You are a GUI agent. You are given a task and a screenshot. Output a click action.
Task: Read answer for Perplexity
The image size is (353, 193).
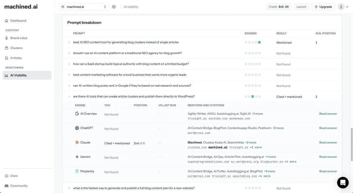coord(328,171)
